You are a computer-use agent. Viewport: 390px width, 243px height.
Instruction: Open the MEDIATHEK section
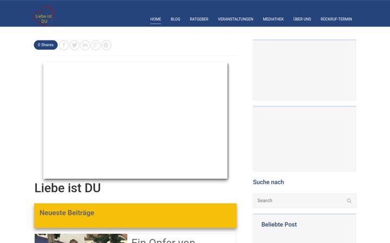pos(273,19)
